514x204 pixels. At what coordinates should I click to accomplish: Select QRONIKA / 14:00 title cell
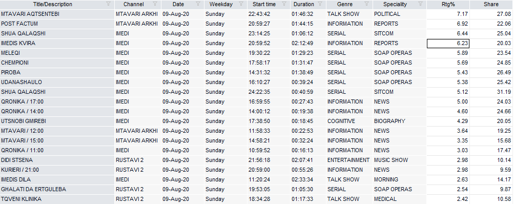(57, 111)
